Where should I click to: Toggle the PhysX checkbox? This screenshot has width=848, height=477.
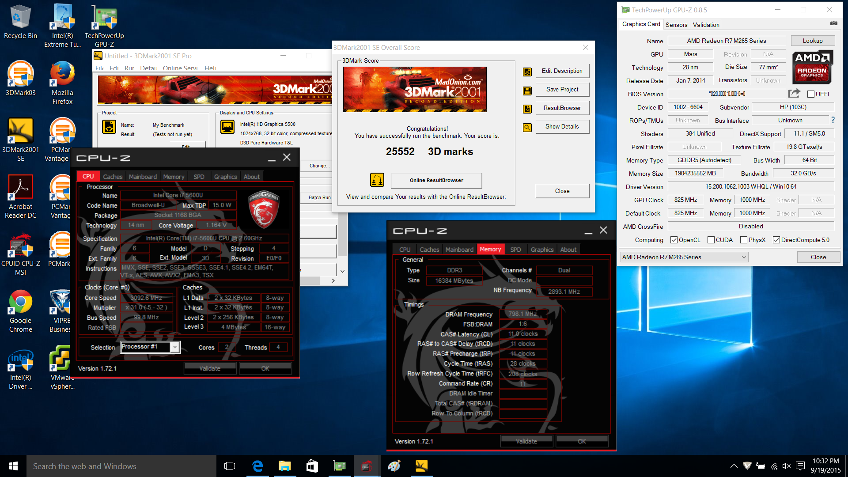[744, 240]
